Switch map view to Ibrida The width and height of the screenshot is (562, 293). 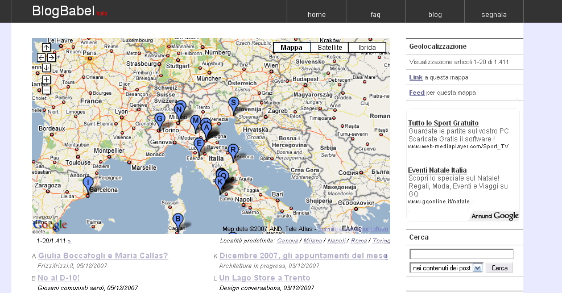pos(367,48)
